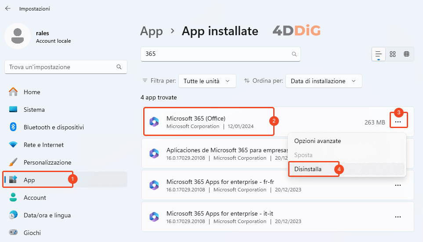
Task: Click the Microsoft 365 Apps fr-fr icon
Action: point(154,185)
